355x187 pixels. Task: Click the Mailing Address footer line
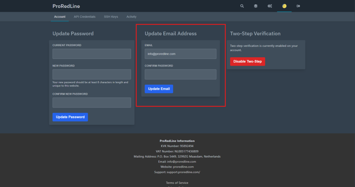[177, 156]
